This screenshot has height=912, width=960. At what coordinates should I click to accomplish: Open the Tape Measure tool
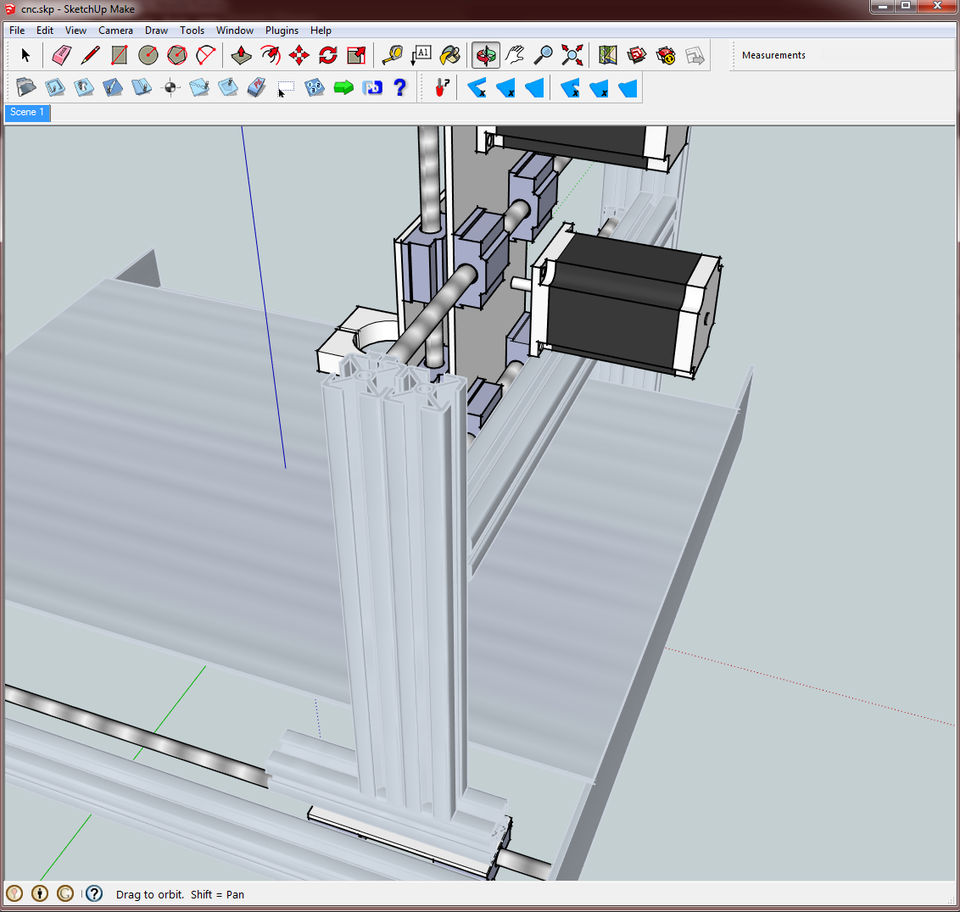tap(391, 54)
